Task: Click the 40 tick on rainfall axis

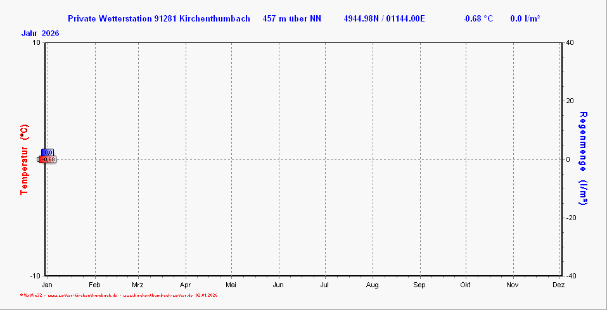Action: pyautogui.click(x=570, y=42)
